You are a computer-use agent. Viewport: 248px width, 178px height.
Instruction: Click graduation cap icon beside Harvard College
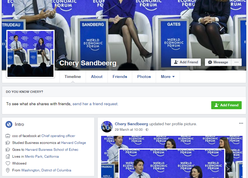pyautogui.click(x=8, y=143)
